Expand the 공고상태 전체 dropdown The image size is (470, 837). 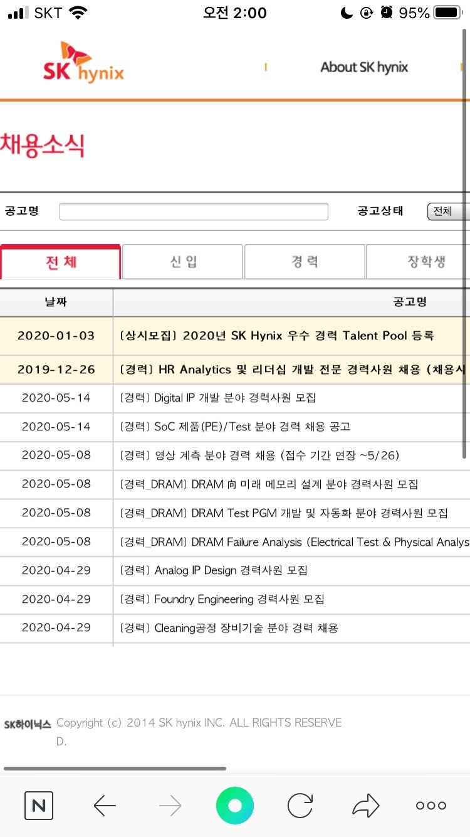[x=447, y=211]
